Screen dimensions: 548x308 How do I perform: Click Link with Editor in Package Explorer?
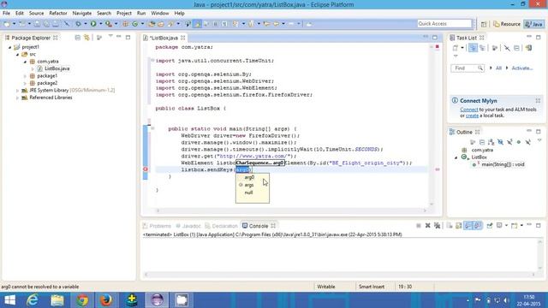86,38
